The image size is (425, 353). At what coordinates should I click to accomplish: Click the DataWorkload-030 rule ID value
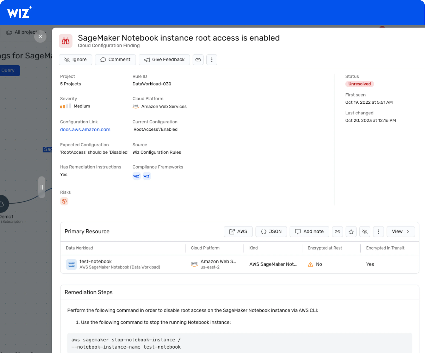(x=152, y=84)
